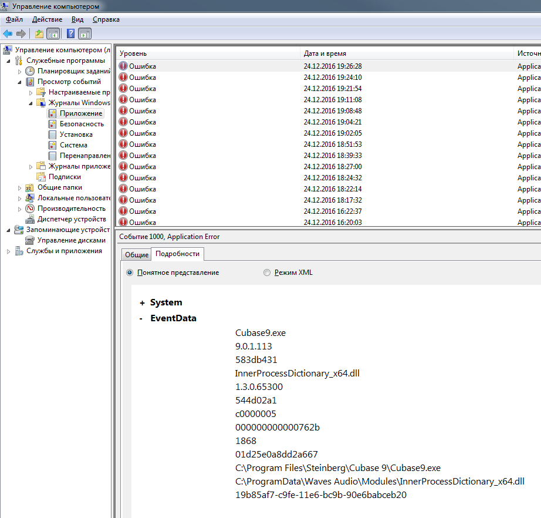This screenshot has width=541, height=518.
Task: Collapse the EventData section with minus
Action: (141, 319)
